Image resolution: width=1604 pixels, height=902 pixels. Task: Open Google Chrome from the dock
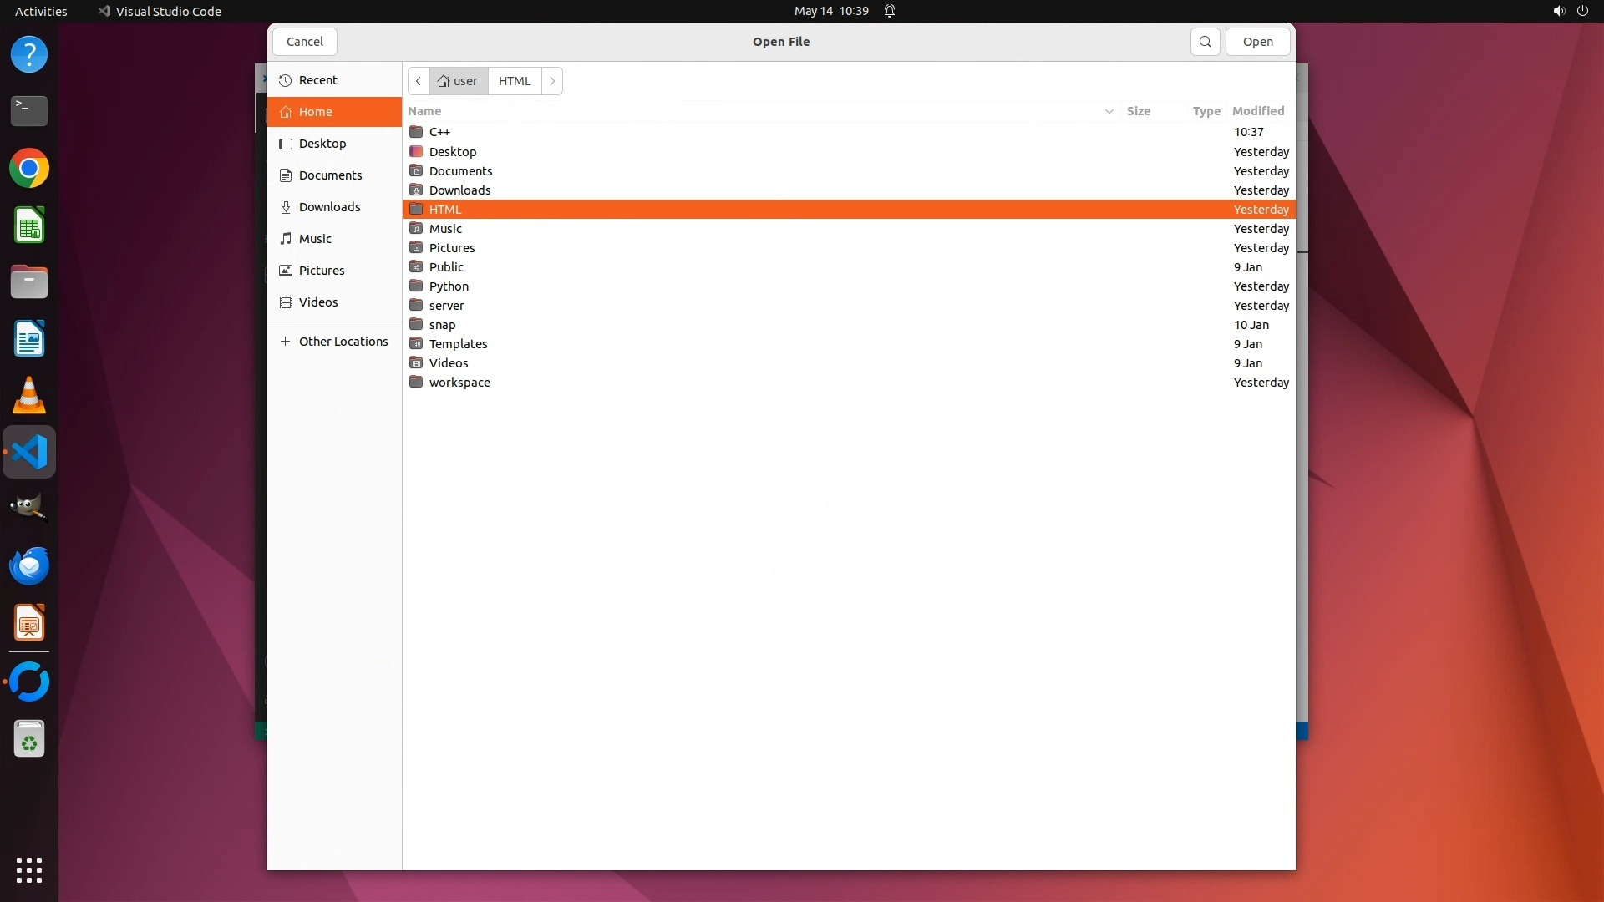pyautogui.click(x=29, y=169)
